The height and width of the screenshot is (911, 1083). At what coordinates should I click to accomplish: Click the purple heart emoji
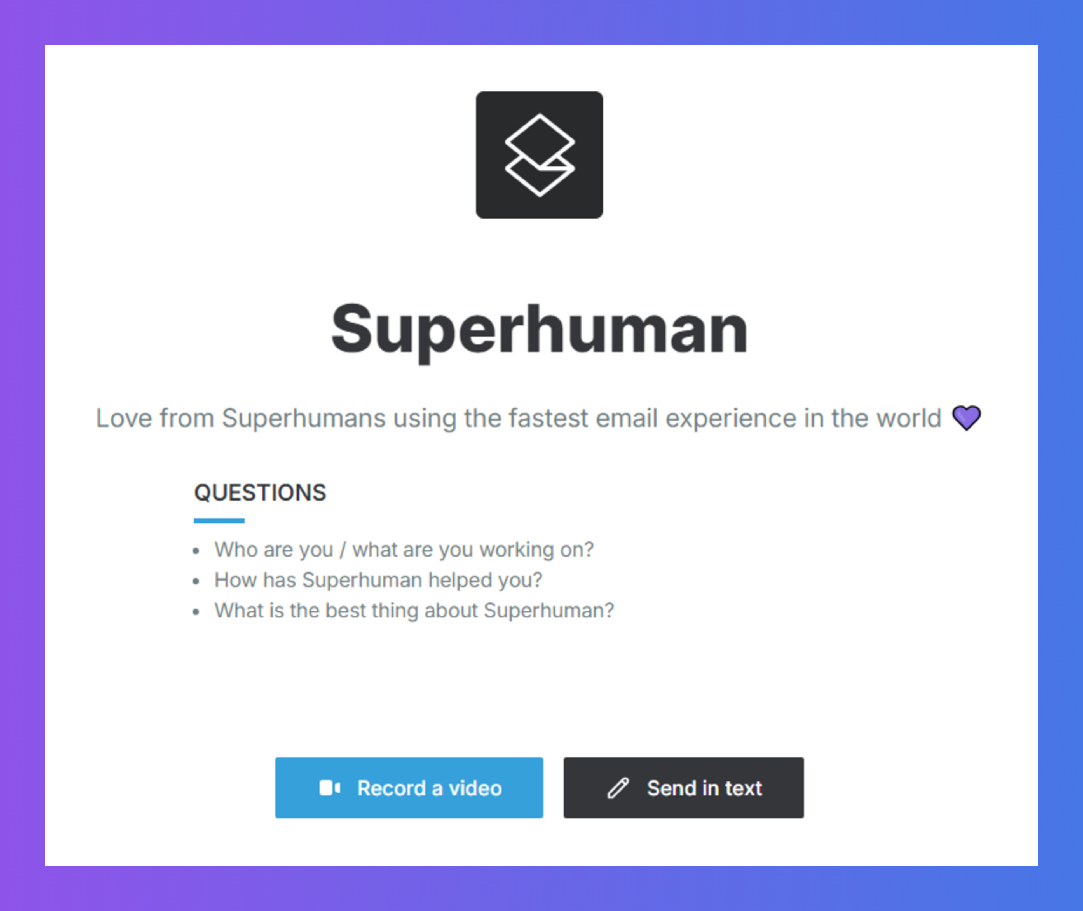click(x=966, y=418)
